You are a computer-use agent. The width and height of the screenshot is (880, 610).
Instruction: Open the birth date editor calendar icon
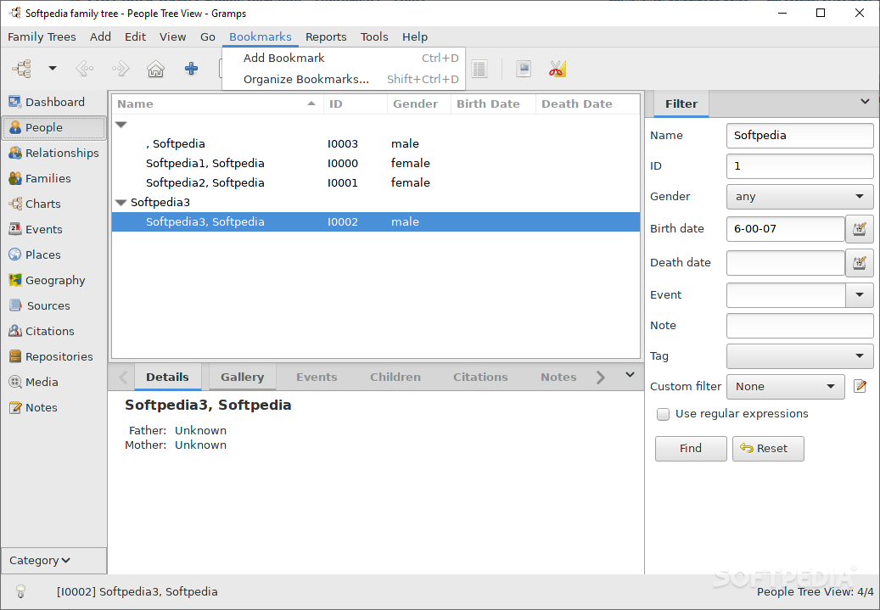click(860, 229)
